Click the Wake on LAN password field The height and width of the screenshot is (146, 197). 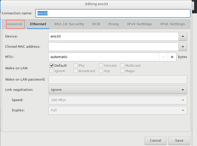click(118, 80)
